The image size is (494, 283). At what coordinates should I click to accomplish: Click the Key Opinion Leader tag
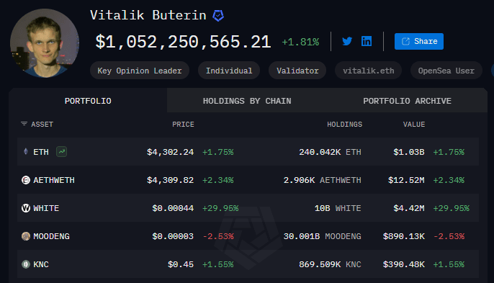(140, 71)
